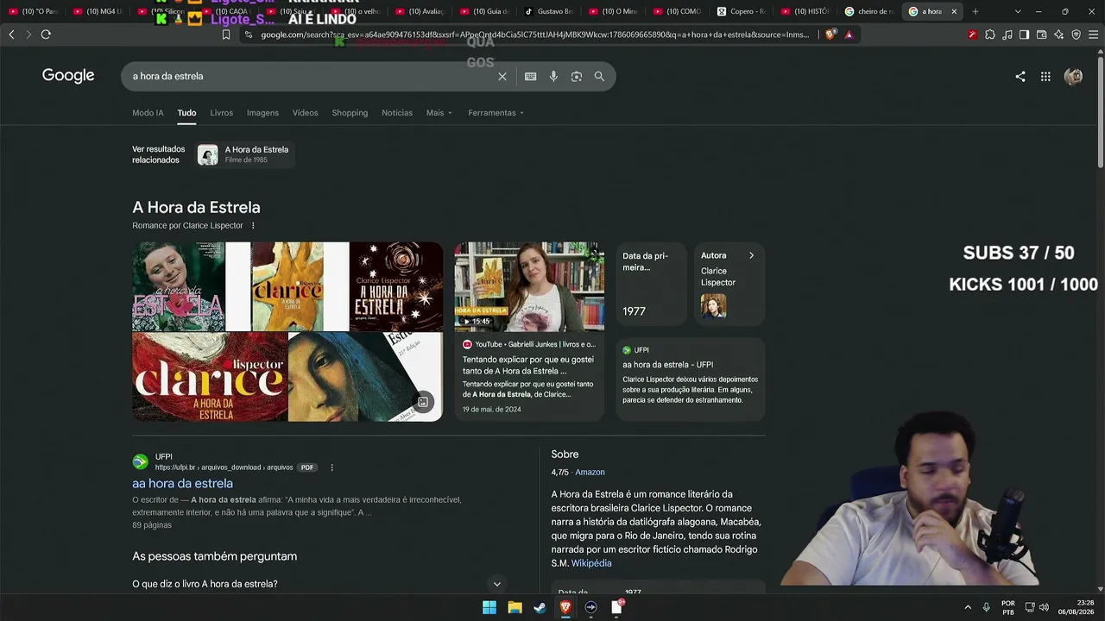The image size is (1105, 621).
Task: Reload the current Google page
Action: pyautogui.click(x=46, y=34)
